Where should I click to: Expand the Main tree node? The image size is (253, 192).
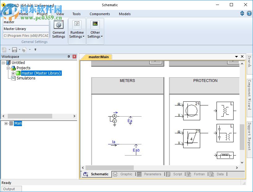(6, 123)
